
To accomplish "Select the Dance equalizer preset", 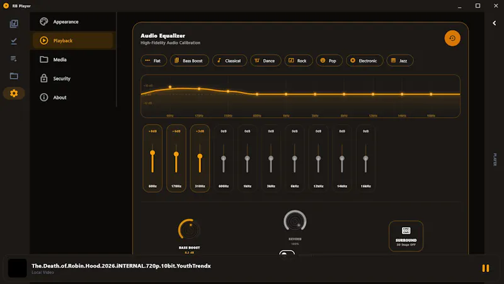I will point(265,60).
